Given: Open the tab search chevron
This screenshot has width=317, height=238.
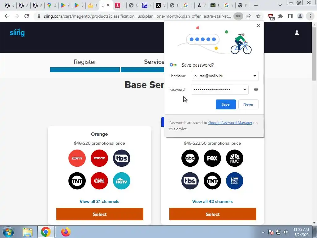Looking at the screenshot, I should tap(280, 6).
